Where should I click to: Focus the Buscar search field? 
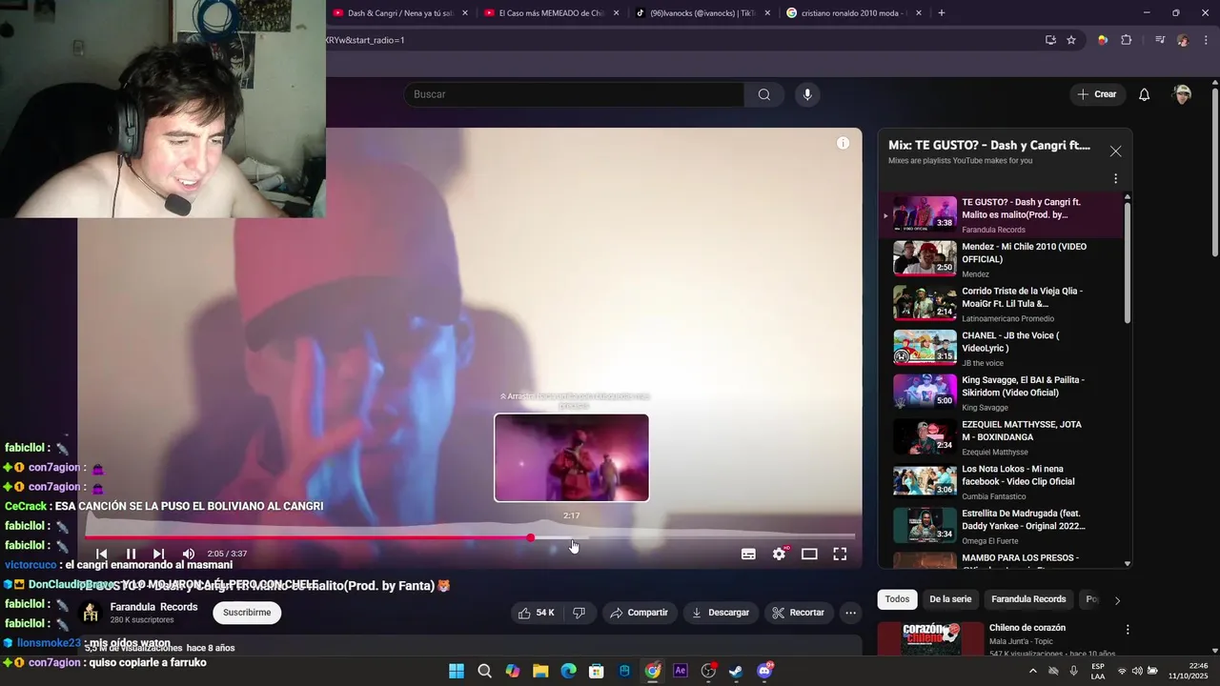[x=574, y=94]
